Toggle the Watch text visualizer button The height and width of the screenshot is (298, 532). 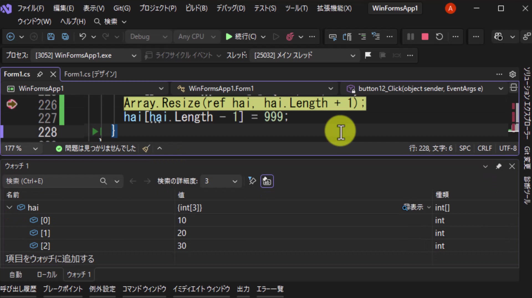pyautogui.click(x=267, y=181)
